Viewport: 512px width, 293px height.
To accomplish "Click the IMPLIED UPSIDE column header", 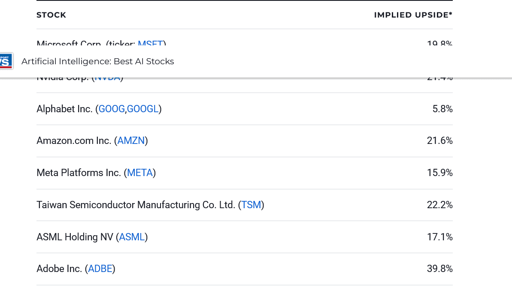I will tap(413, 15).
